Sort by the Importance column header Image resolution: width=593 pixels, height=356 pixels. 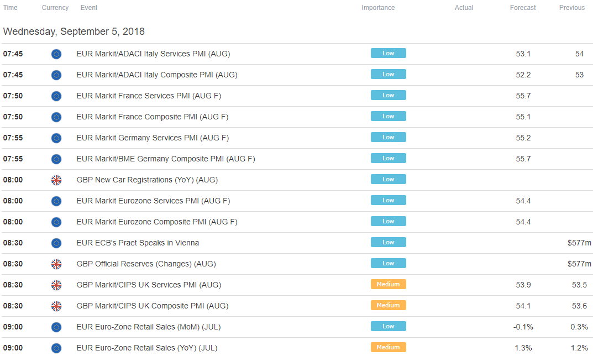(378, 8)
